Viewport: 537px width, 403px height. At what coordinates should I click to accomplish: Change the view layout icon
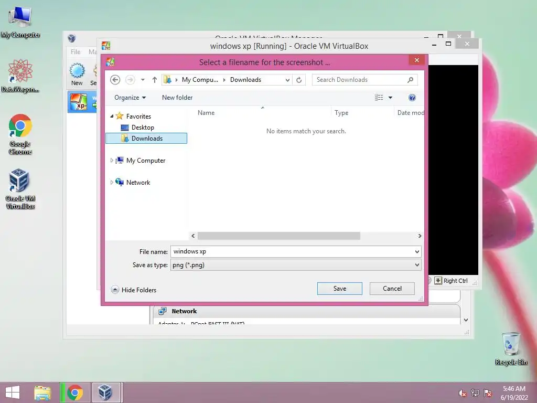pyautogui.click(x=379, y=98)
